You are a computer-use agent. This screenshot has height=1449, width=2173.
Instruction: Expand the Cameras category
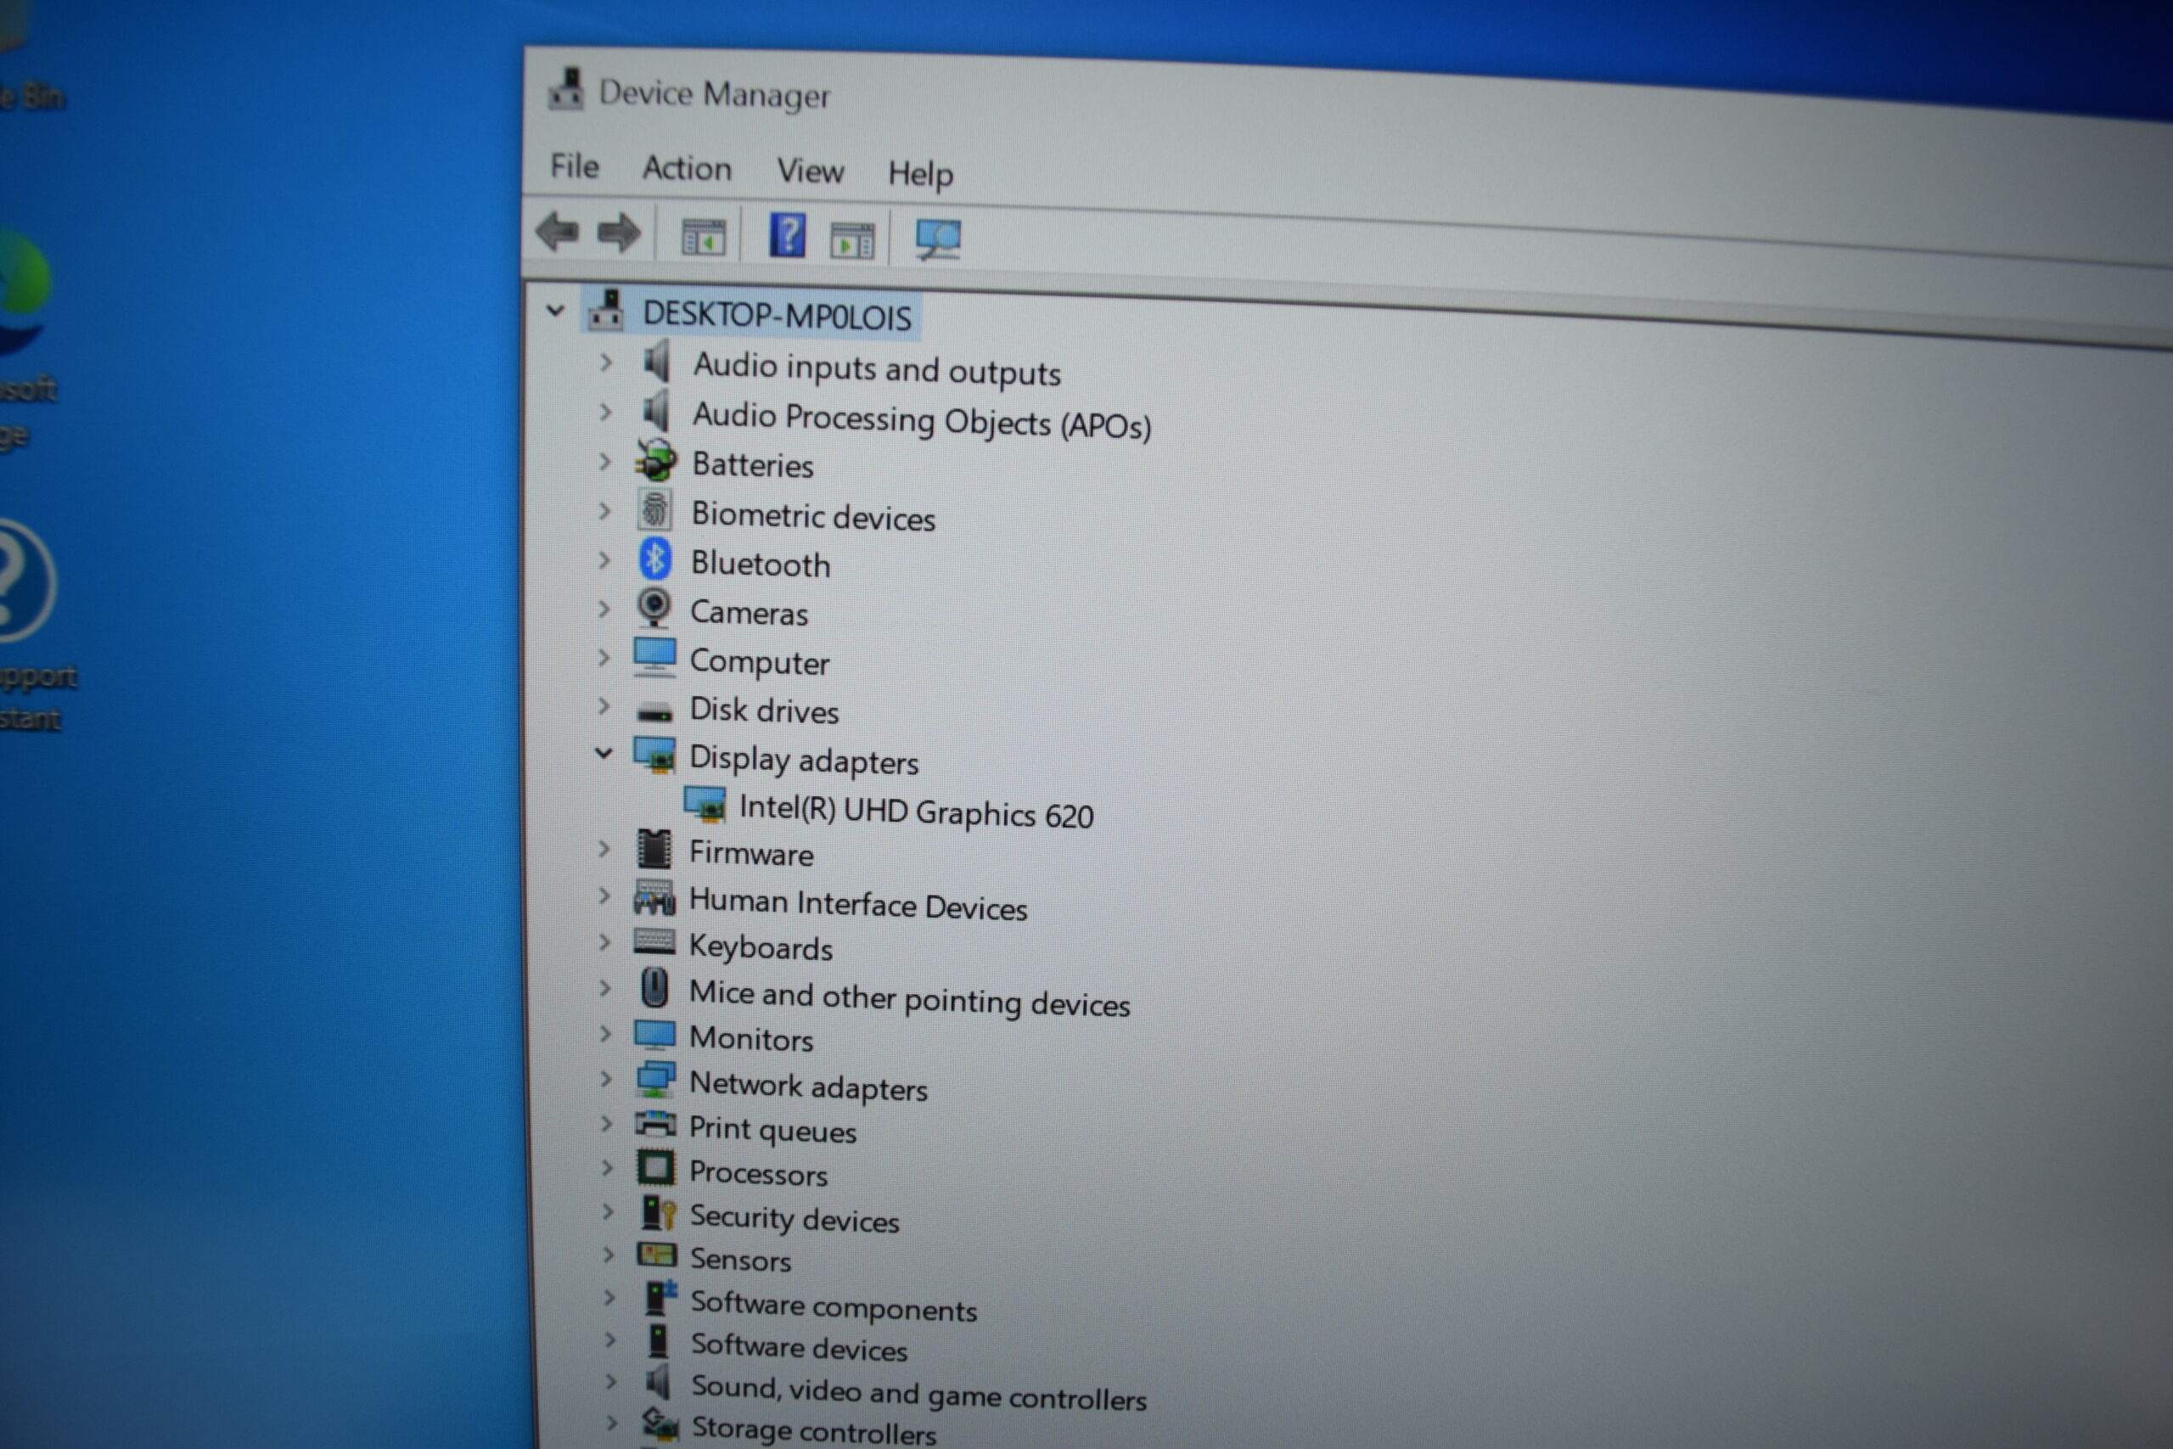pyautogui.click(x=604, y=609)
